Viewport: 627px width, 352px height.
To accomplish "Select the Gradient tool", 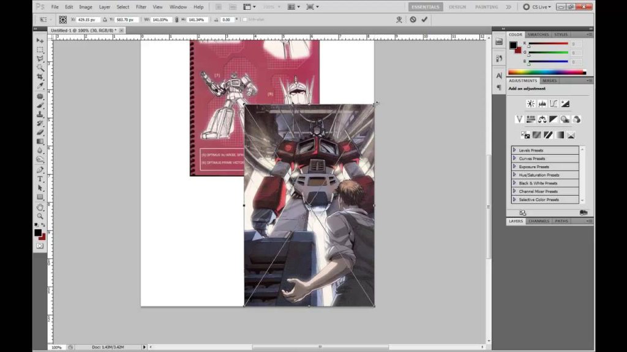I will coord(40,141).
